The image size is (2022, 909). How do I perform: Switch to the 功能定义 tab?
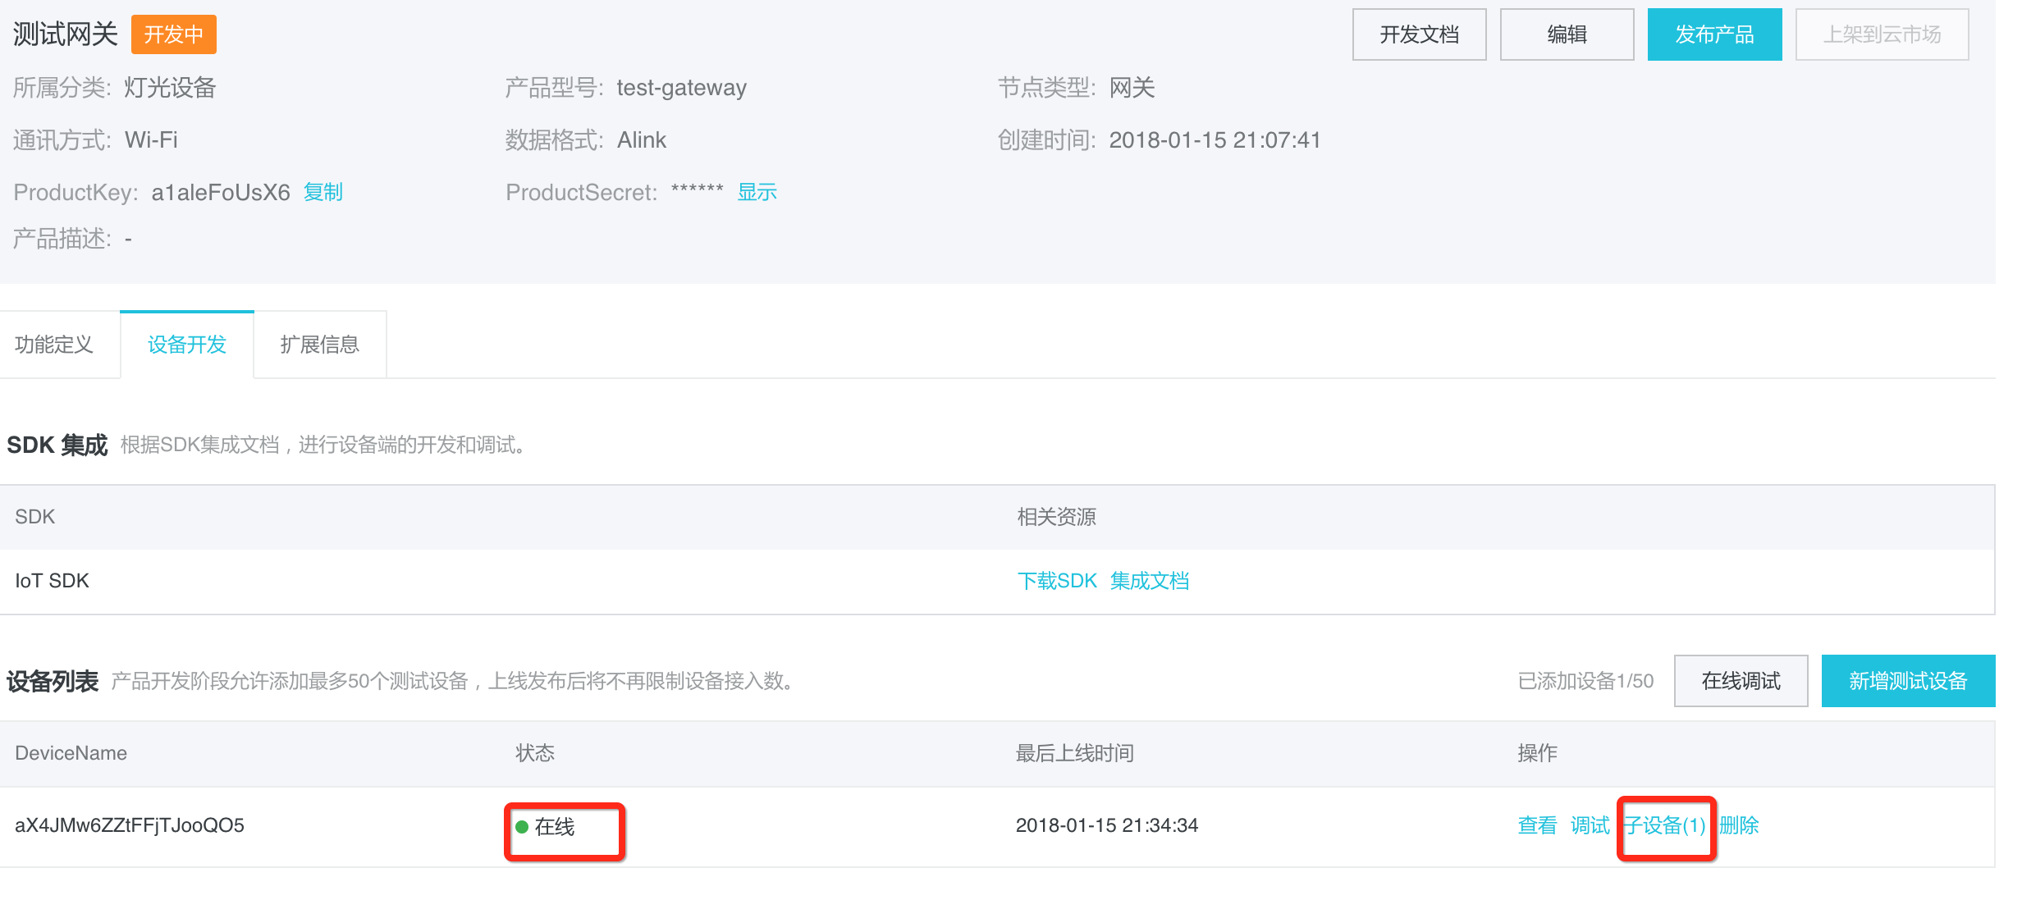click(x=54, y=345)
